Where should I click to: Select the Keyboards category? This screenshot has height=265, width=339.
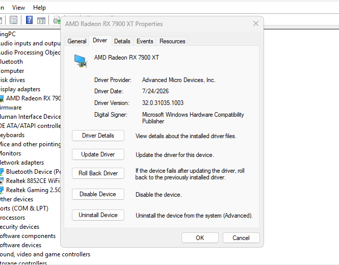[x=12, y=135]
